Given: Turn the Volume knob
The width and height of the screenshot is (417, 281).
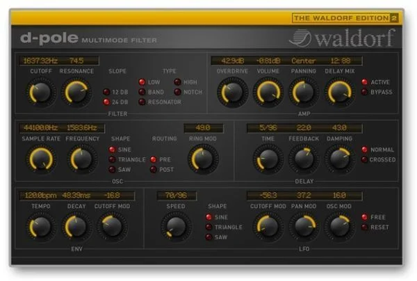Looking at the screenshot, I should (268, 92).
